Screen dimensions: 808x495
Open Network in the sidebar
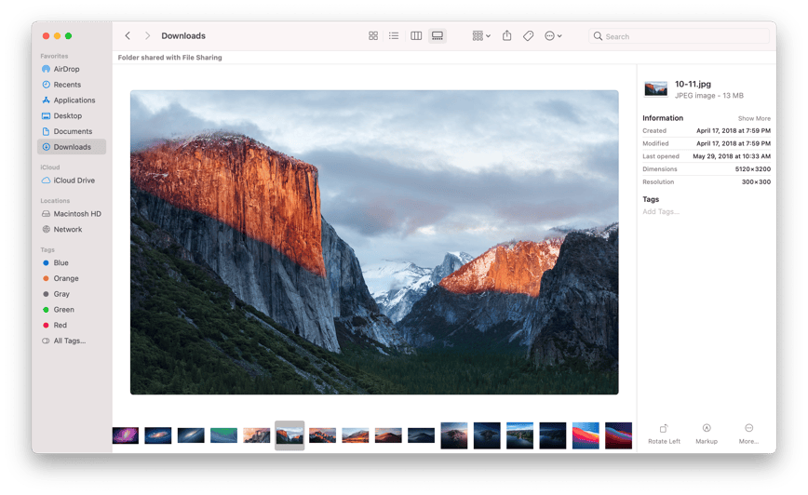coord(72,229)
